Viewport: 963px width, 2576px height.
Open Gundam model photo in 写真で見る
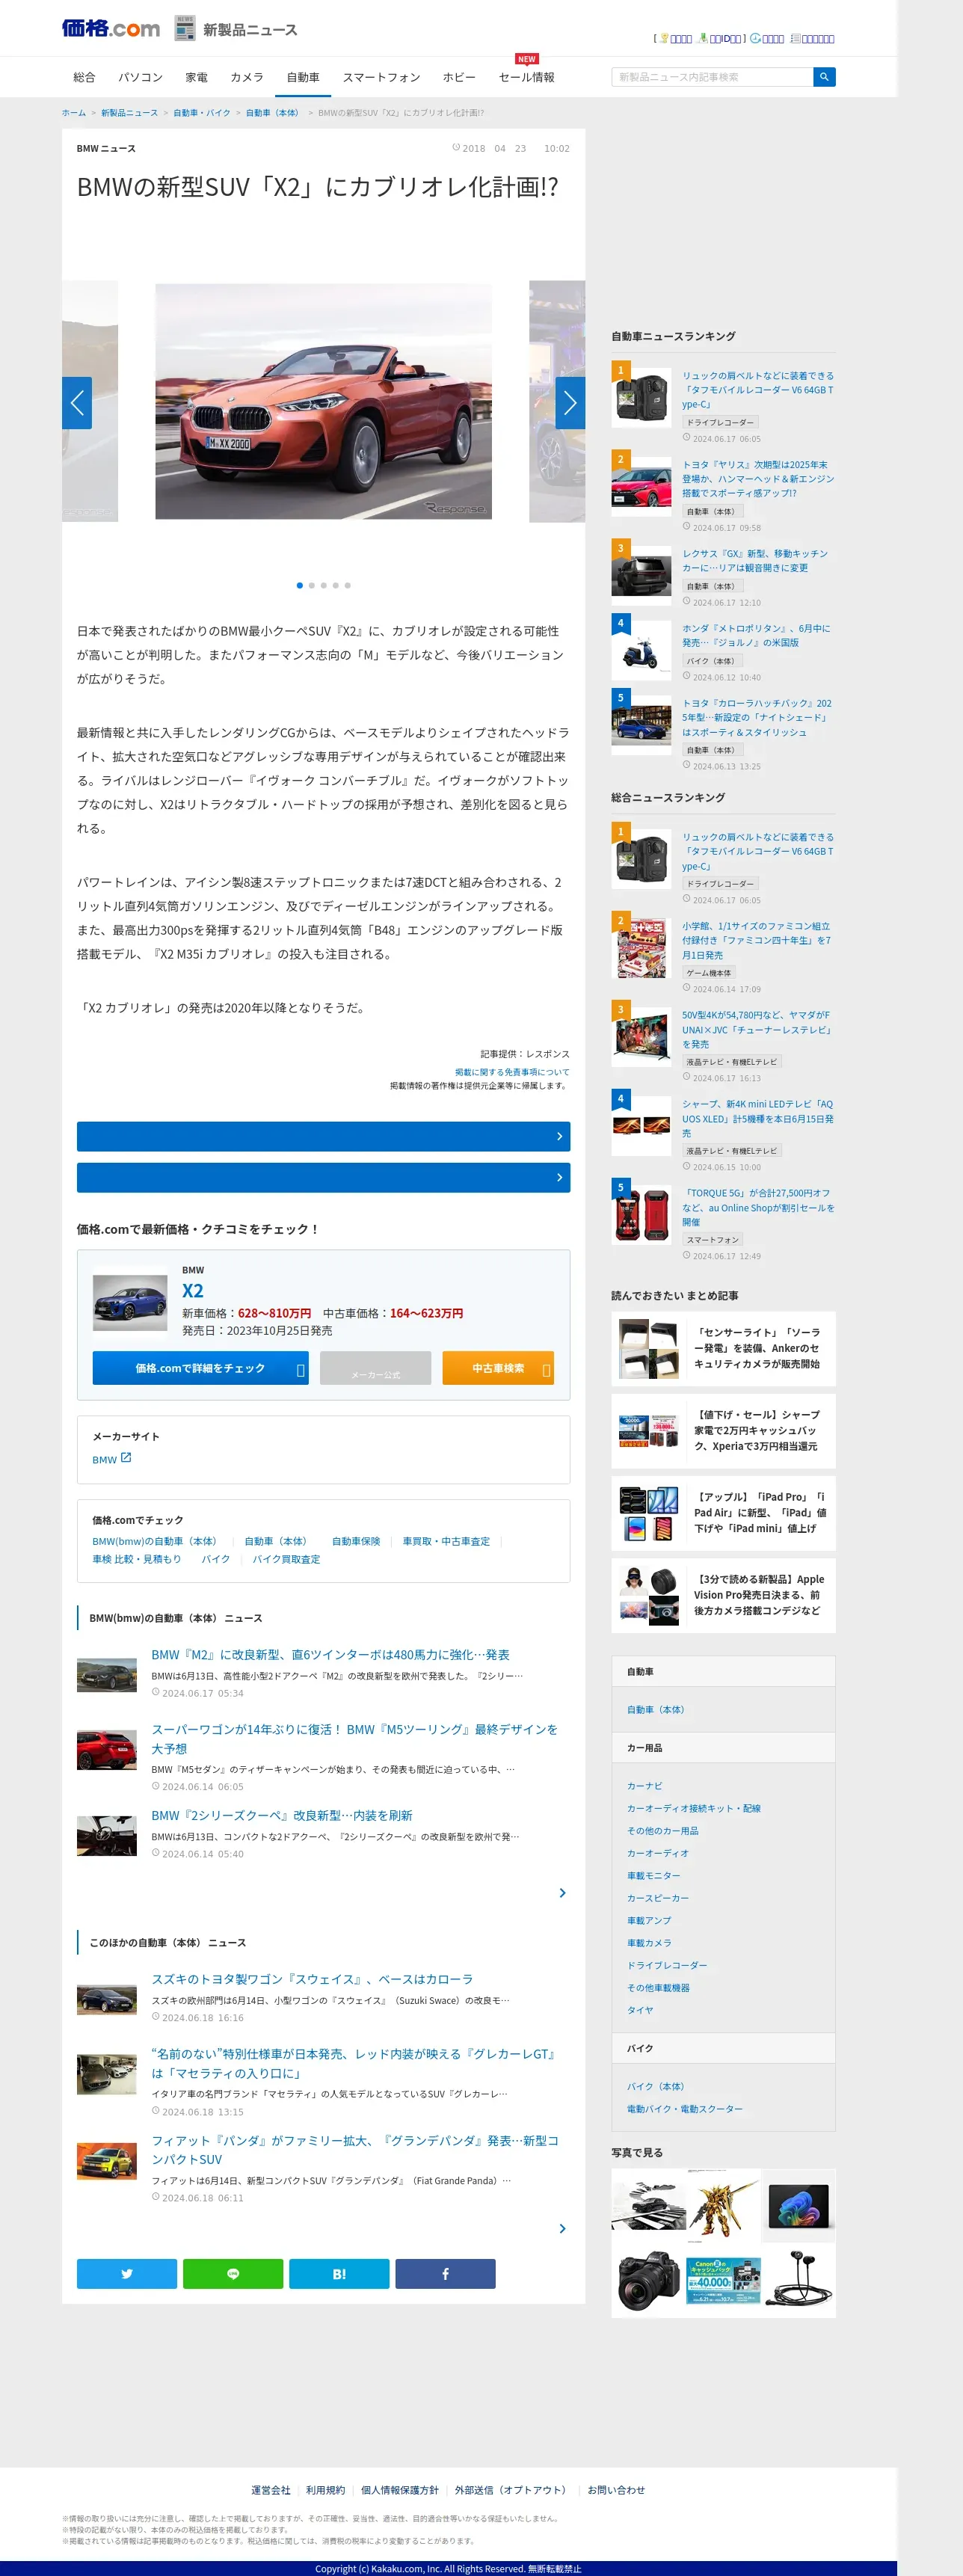click(x=723, y=2204)
